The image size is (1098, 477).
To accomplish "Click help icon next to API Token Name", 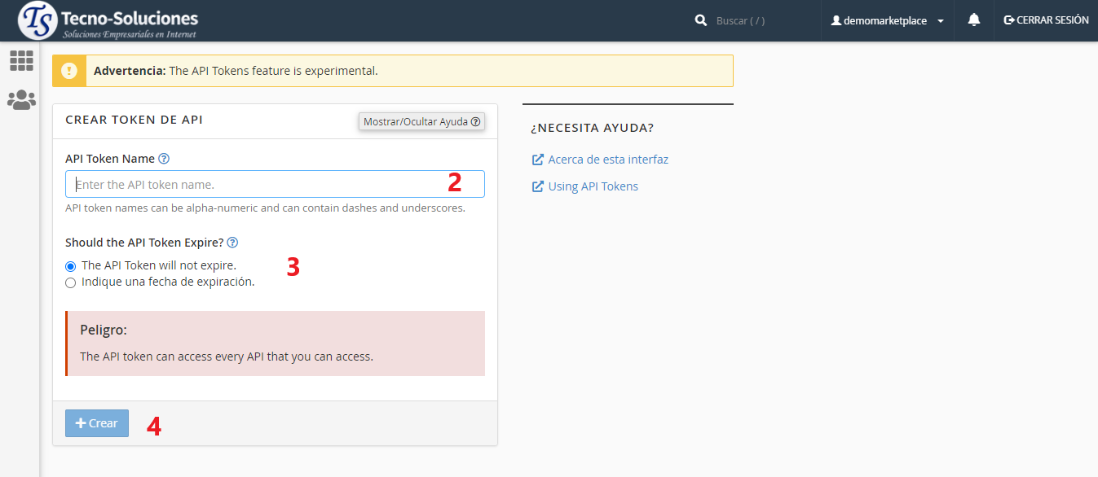I will (164, 159).
